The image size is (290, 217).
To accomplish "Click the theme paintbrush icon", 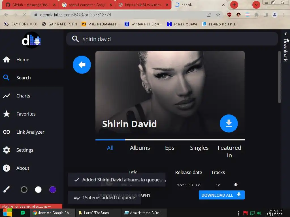I will 7,190.
